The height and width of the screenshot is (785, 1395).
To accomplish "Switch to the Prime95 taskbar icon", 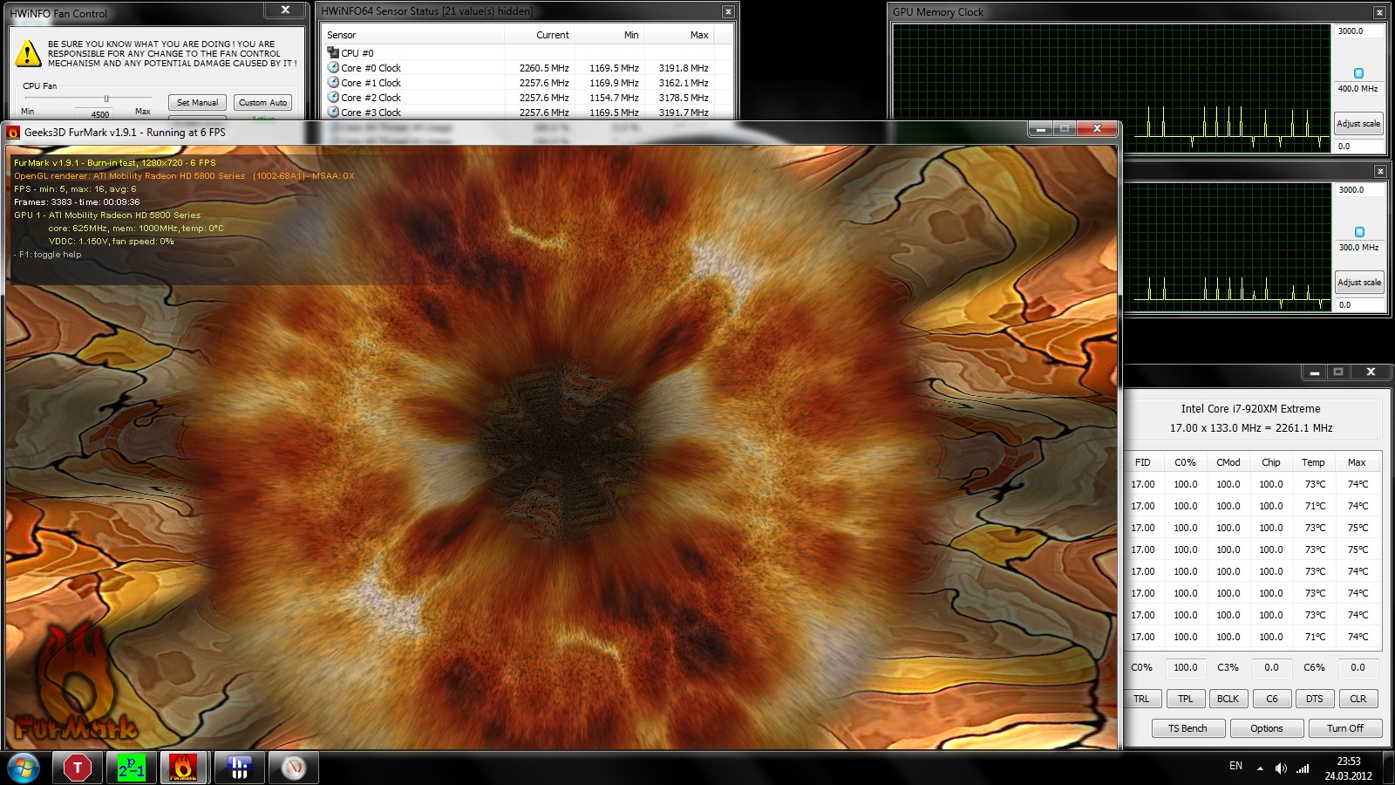I will (131, 768).
